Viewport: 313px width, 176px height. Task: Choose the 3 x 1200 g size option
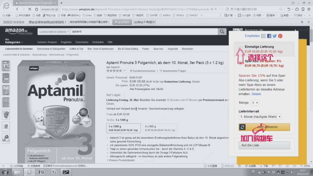coord(123,128)
